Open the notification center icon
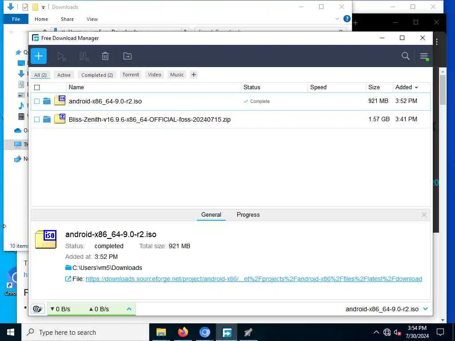 point(440,332)
